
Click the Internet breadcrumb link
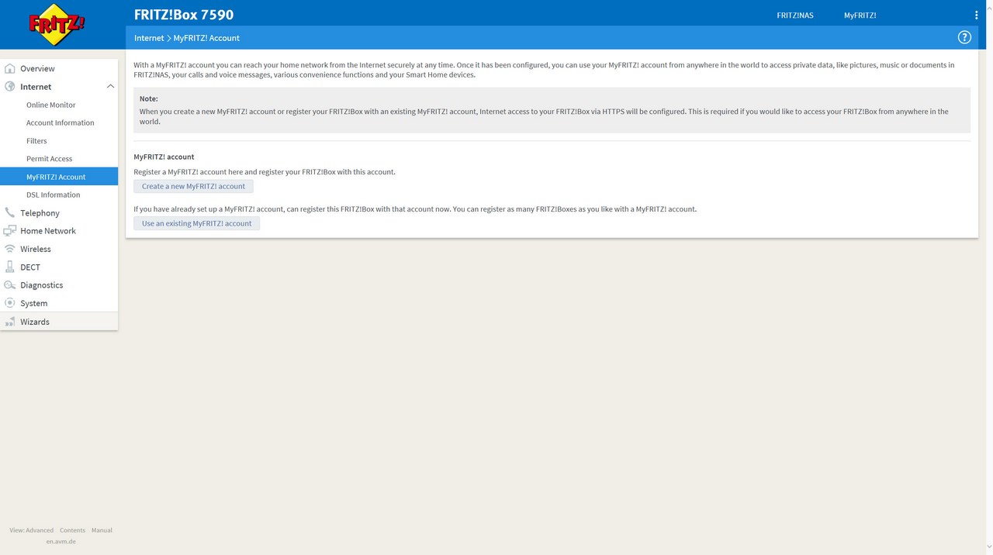(149, 38)
